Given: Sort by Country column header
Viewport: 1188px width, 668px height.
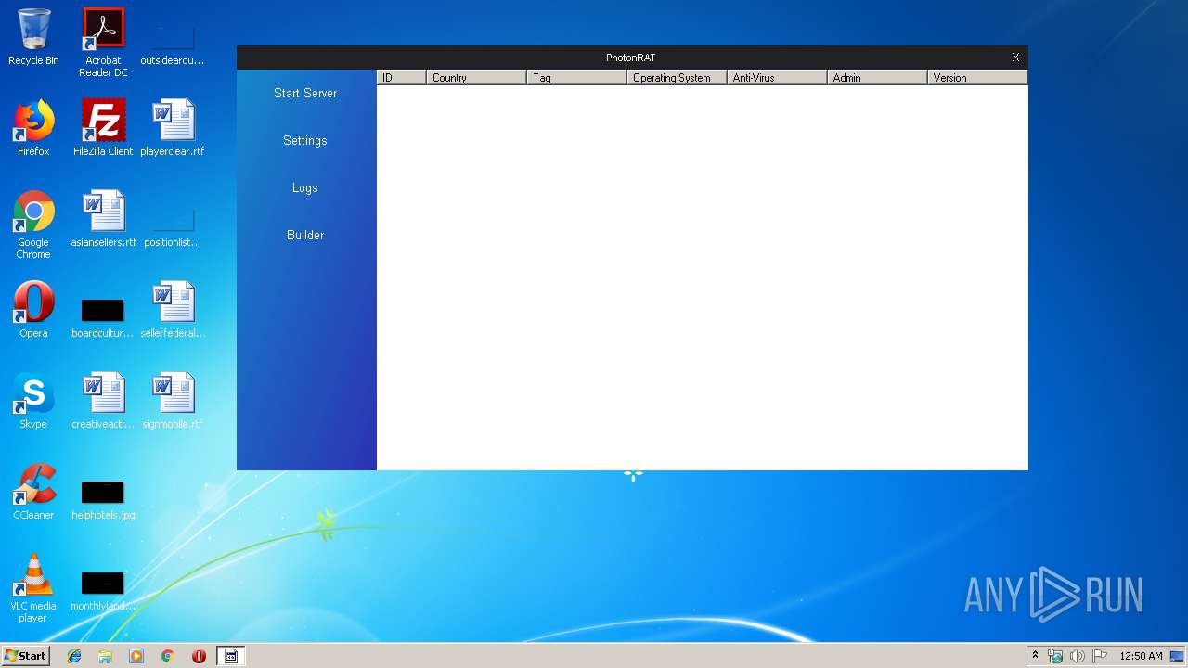Looking at the screenshot, I should (x=476, y=78).
